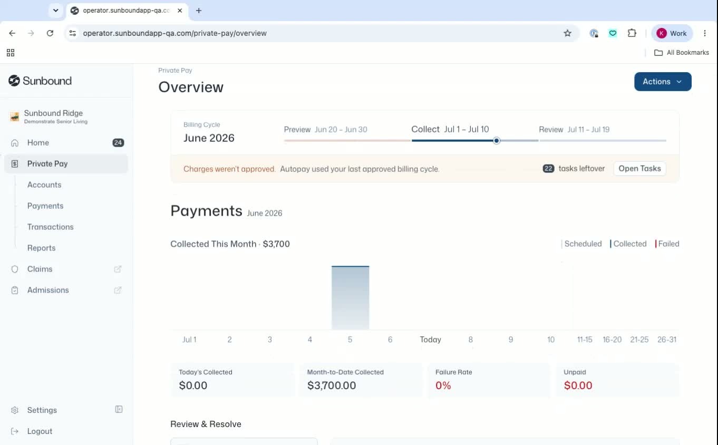Image resolution: width=718 pixels, height=445 pixels.
Task: Click the Home badge showing 24
Action: click(x=118, y=142)
